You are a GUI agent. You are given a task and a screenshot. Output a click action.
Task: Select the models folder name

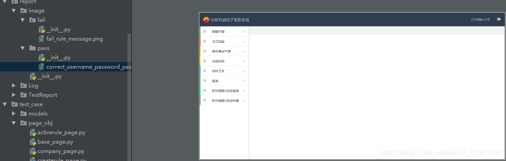pos(38,114)
